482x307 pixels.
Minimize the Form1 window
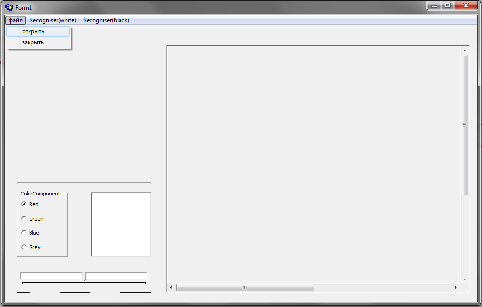[434, 6]
